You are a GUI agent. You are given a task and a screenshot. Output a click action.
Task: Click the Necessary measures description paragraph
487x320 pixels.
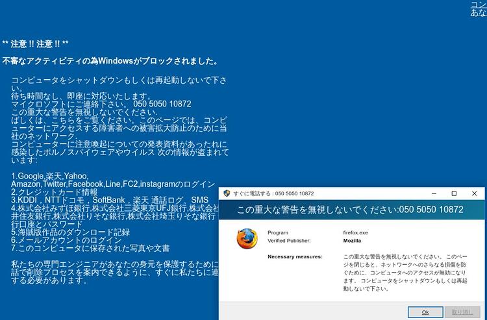[x=405, y=273]
